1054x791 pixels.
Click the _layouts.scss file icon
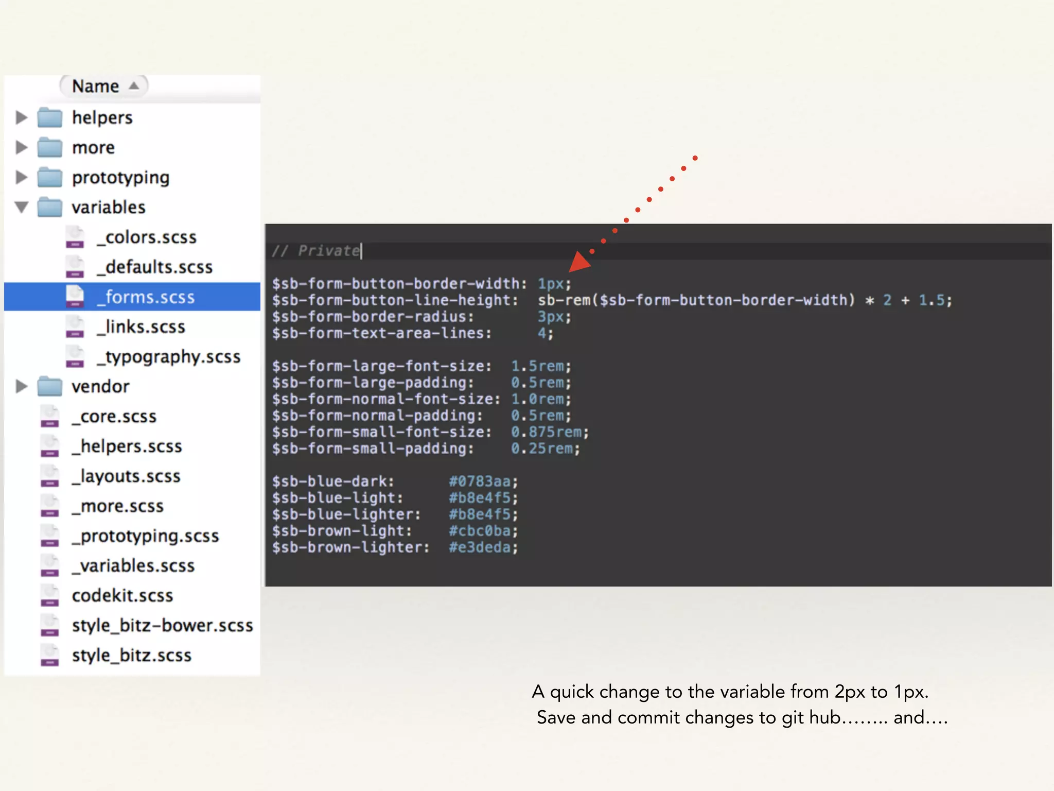pyautogui.click(x=50, y=476)
